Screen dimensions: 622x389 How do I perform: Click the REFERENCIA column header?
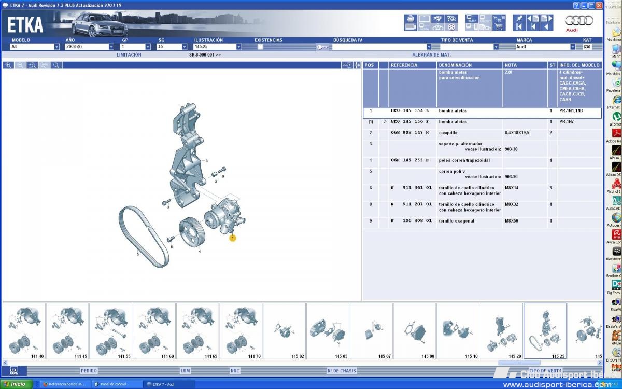tap(413, 65)
